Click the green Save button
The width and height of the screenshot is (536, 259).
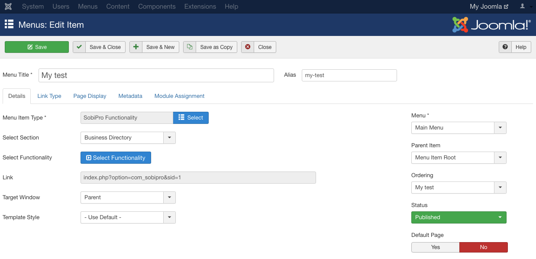click(37, 47)
